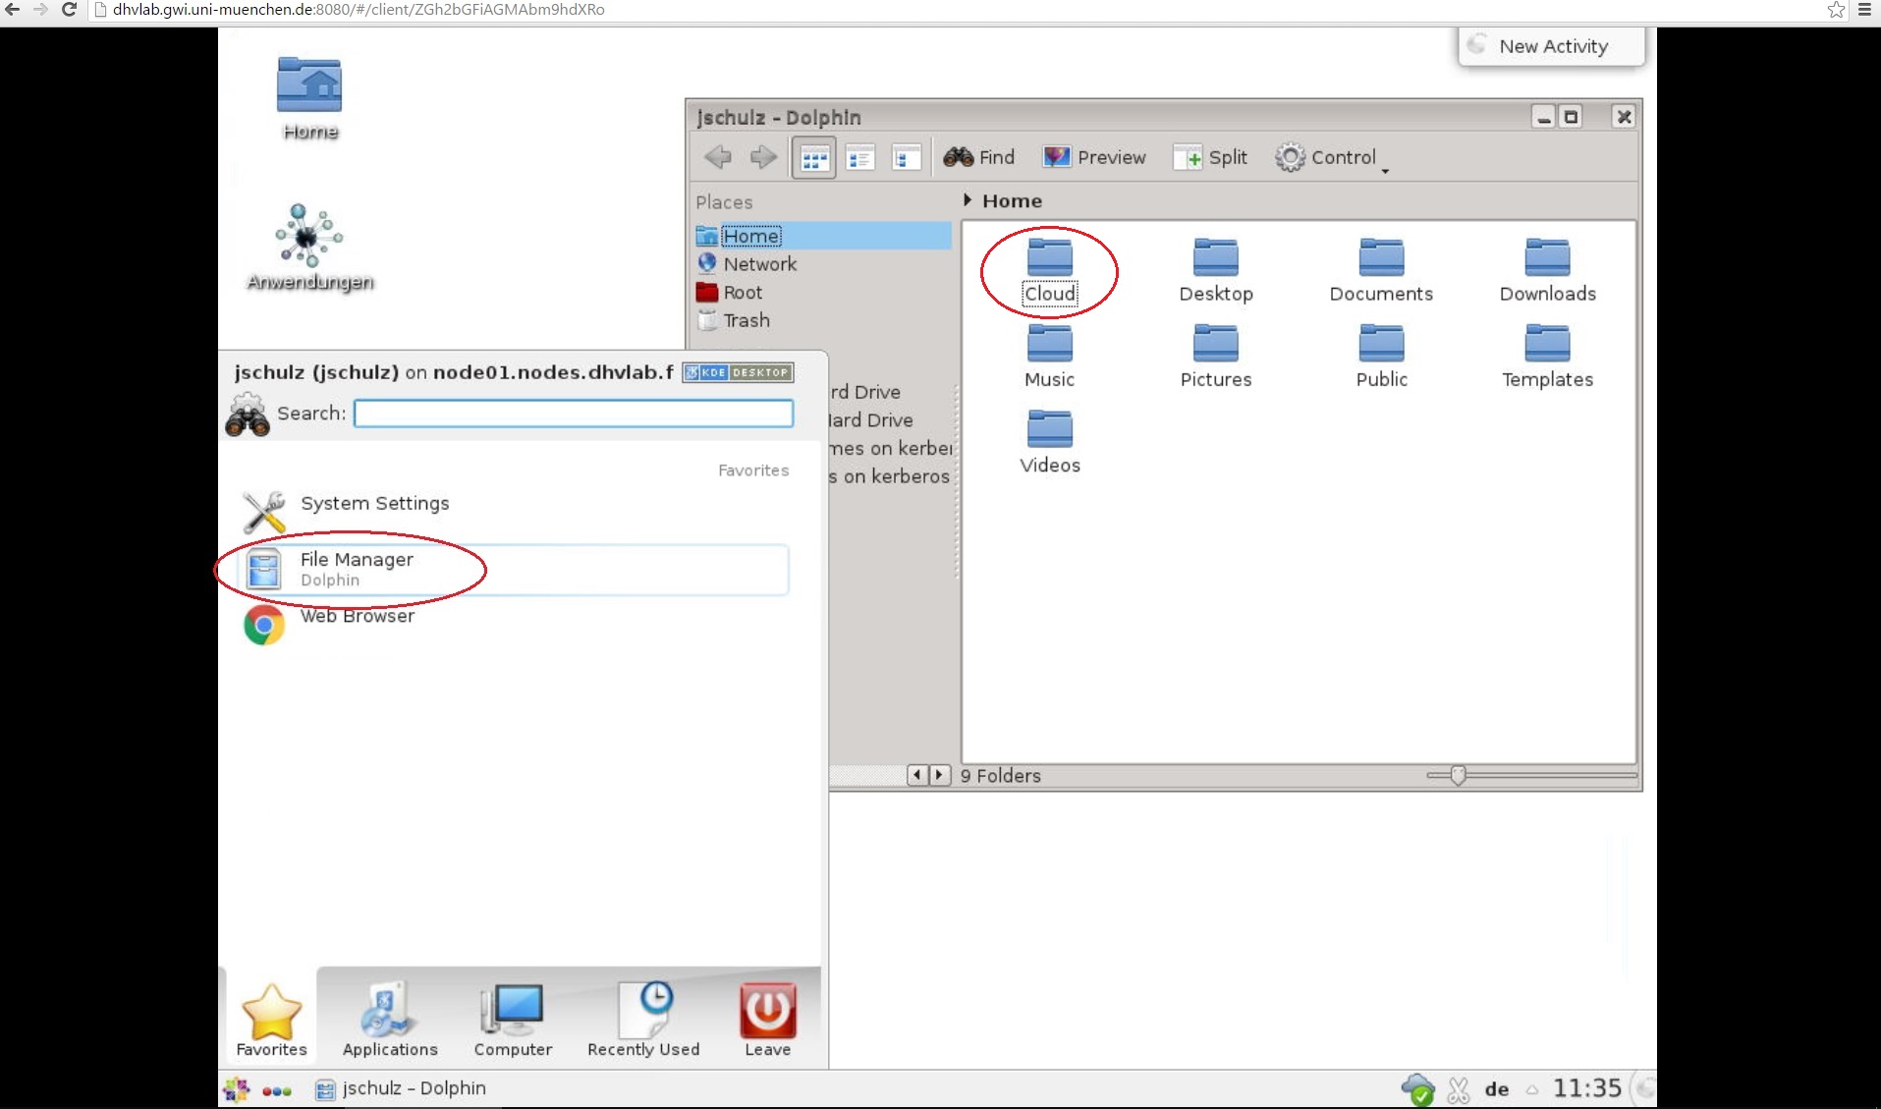Toggle the Preview toolbar button
The height and width of the screenshot is (1109, 1881).
pyautogui.click(x=1094, y=157)
